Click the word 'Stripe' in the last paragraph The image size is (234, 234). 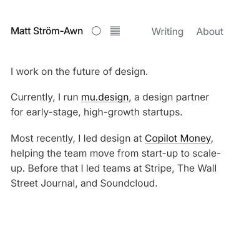click(x=158, y=168)
